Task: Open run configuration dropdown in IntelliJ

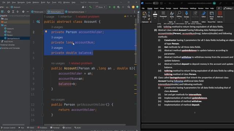Action: 100,7
